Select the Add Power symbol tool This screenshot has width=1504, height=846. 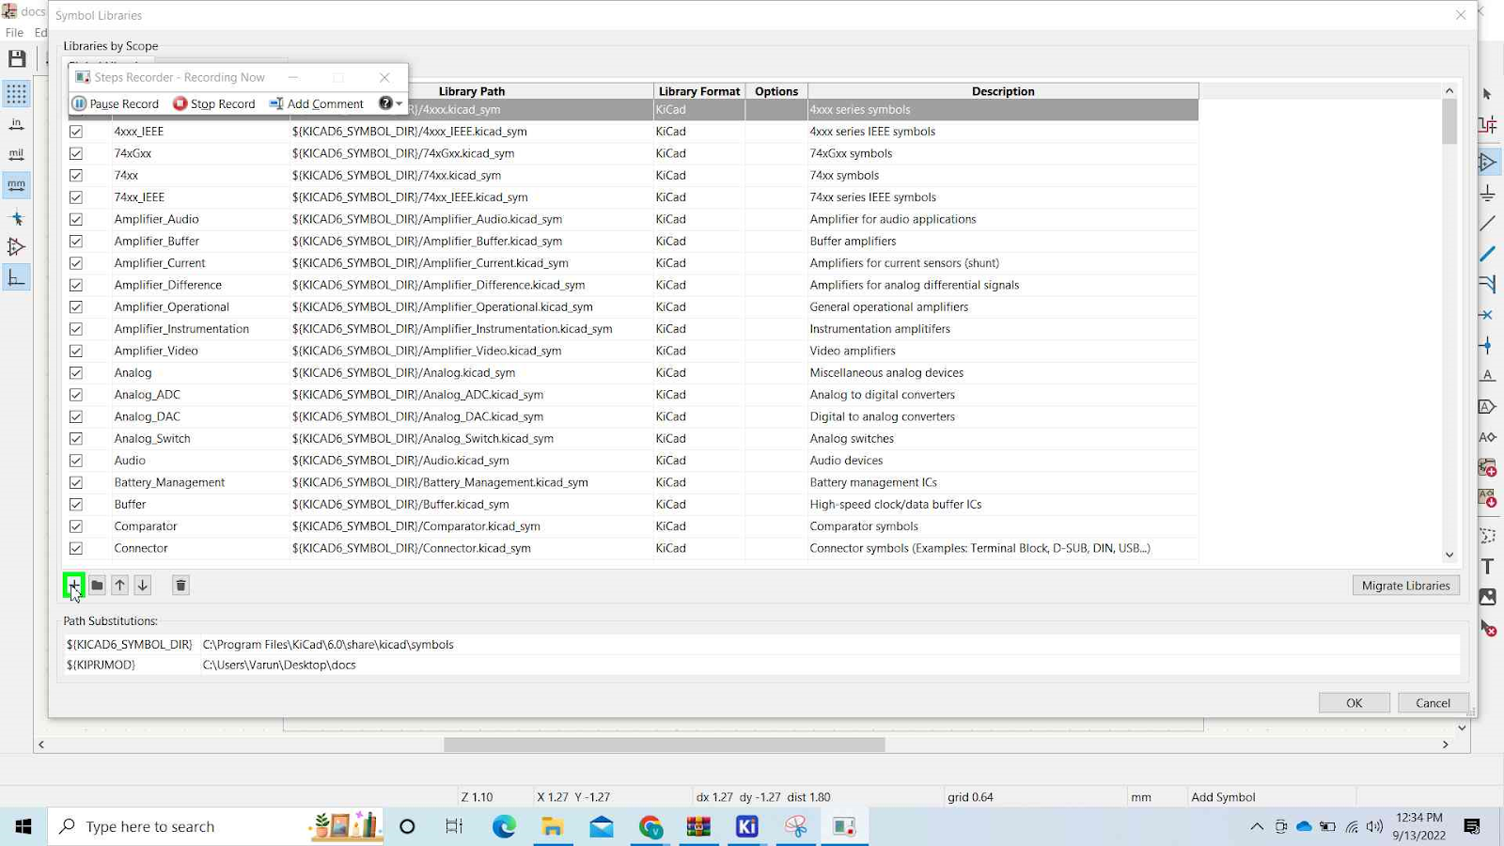[1487, 194]
